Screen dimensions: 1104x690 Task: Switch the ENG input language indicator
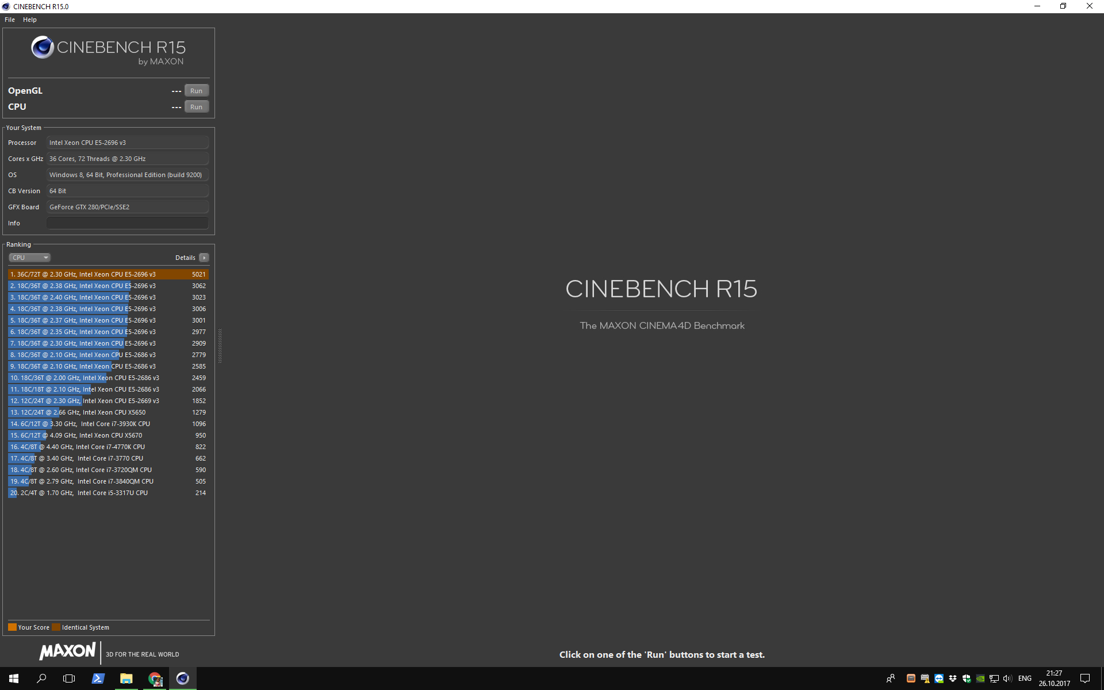click(x=1025, y=678)
